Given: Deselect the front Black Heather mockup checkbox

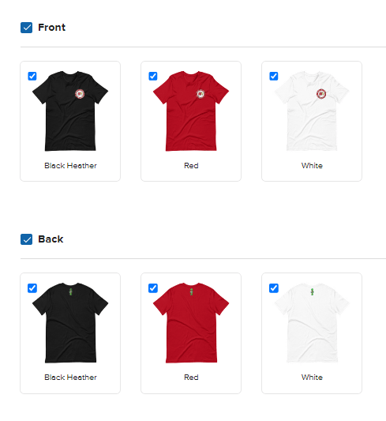Looking at the screenshot, I should coord(32,76).
